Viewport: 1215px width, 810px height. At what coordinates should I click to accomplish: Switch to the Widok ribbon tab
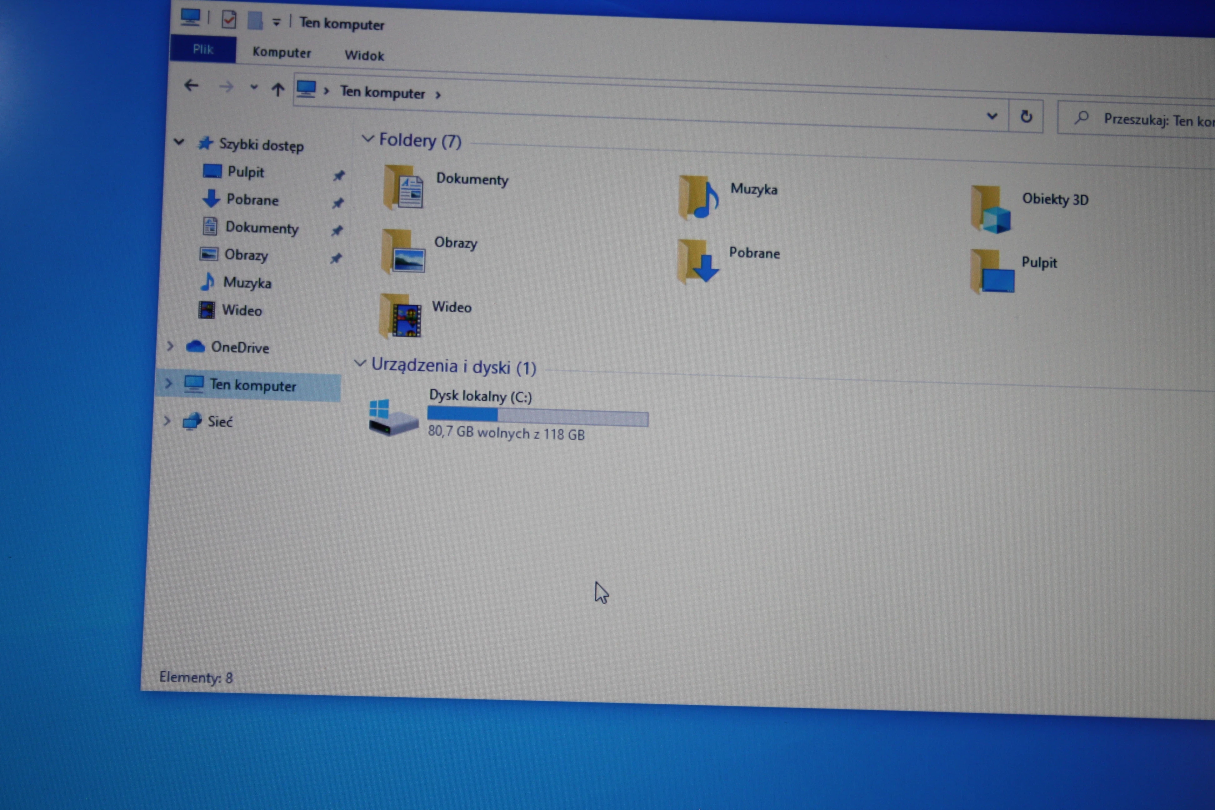[365, 55]
